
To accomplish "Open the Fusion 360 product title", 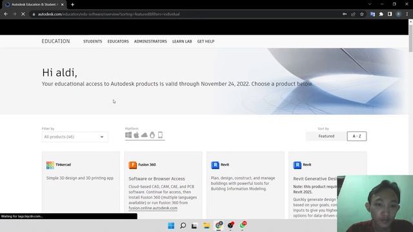I will click(x=147, y=165).
